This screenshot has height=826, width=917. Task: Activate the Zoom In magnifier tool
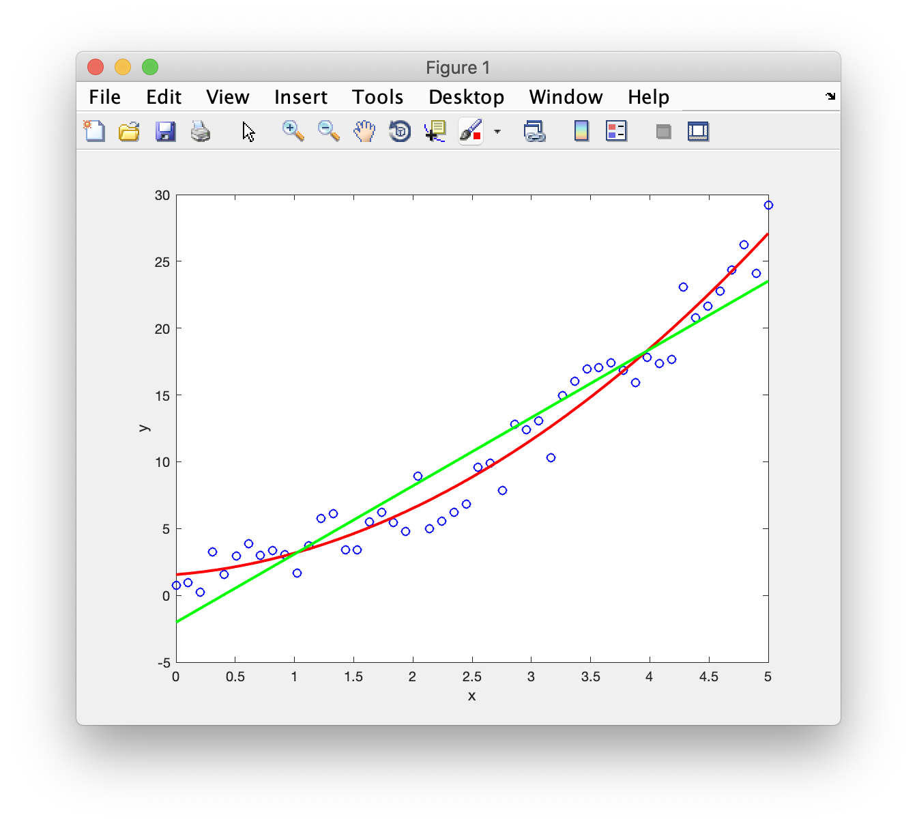pos(293,130)
